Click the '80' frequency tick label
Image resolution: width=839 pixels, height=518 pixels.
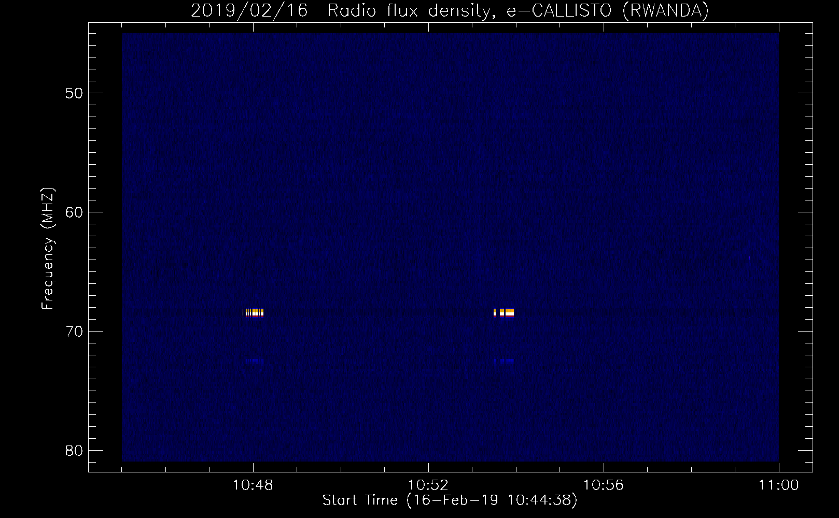(74, 451)
